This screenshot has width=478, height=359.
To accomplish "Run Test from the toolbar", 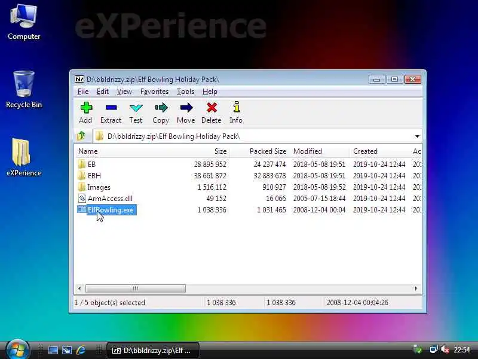I will click(x=136, y=112).
